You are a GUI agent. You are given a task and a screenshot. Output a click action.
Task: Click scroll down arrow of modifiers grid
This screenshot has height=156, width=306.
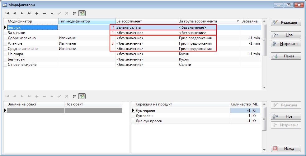[x=264, y=88]
